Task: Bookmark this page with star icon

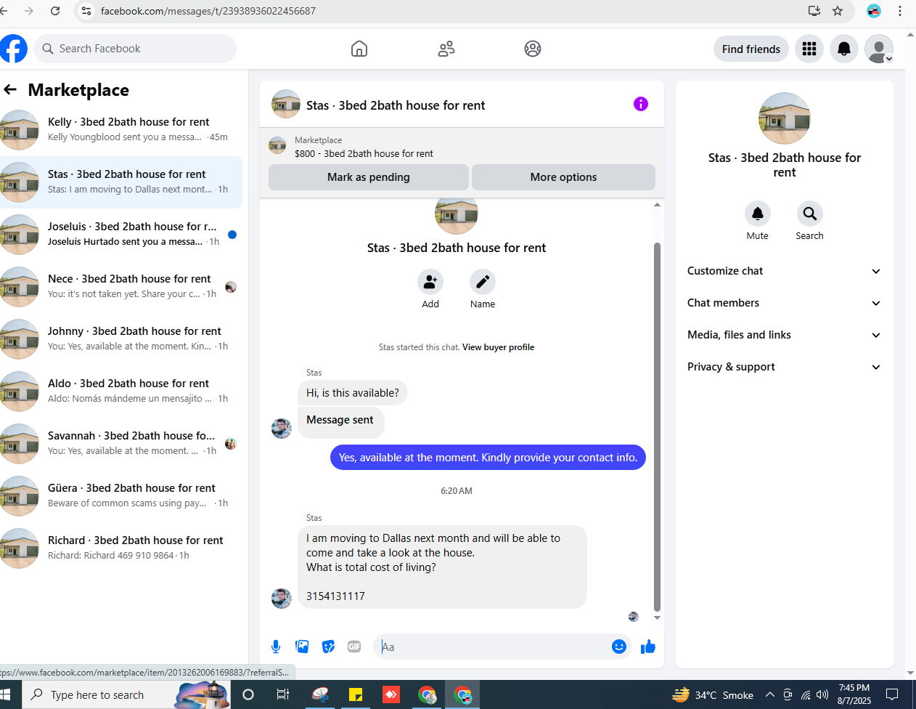Action: click(x=838, y=11)
